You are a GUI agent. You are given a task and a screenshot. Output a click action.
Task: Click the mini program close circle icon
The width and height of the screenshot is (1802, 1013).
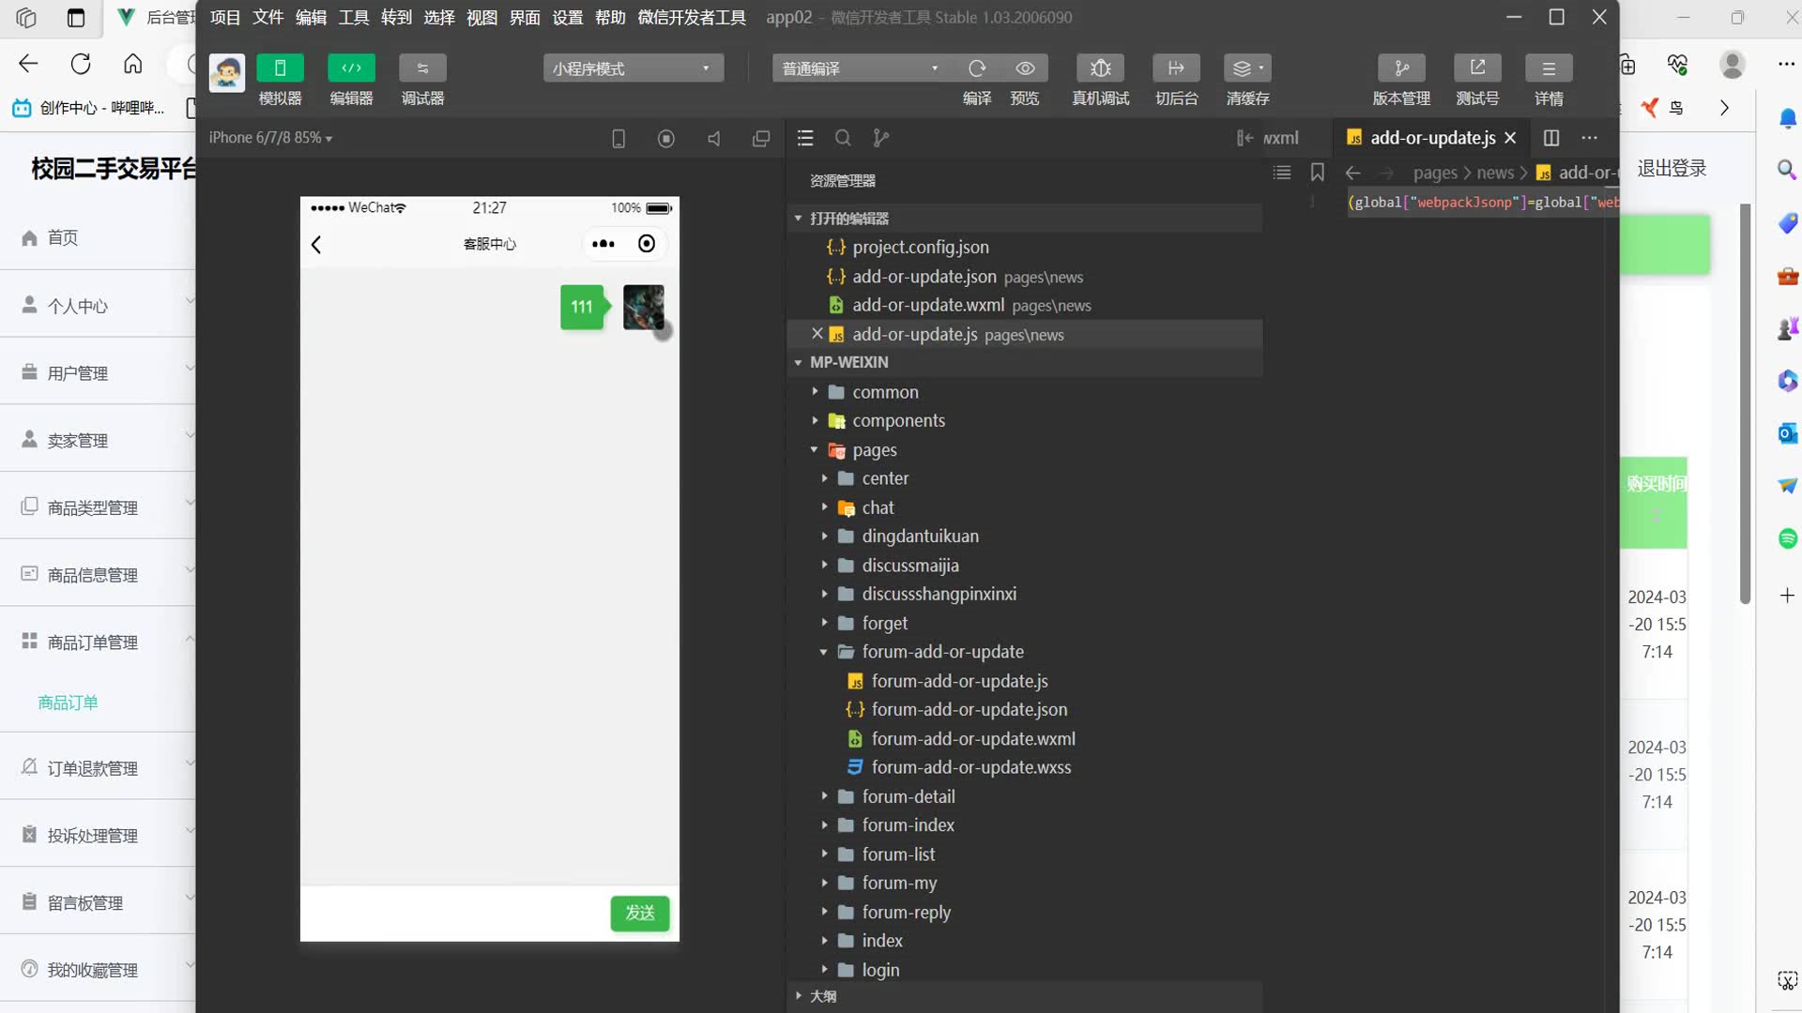click(647, 244)
